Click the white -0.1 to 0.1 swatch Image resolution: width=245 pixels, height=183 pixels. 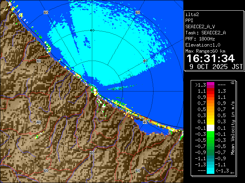[x=210, y=127]
